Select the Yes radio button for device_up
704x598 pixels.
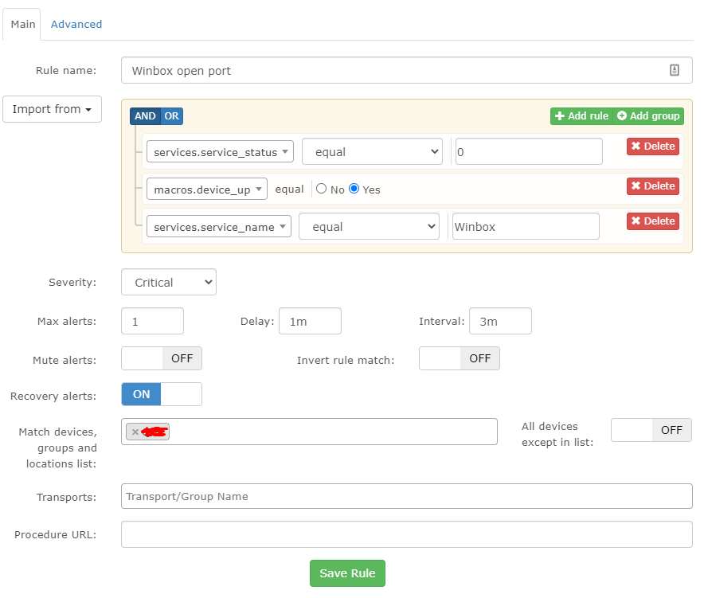pyautogui.click(x=354, y=190)
